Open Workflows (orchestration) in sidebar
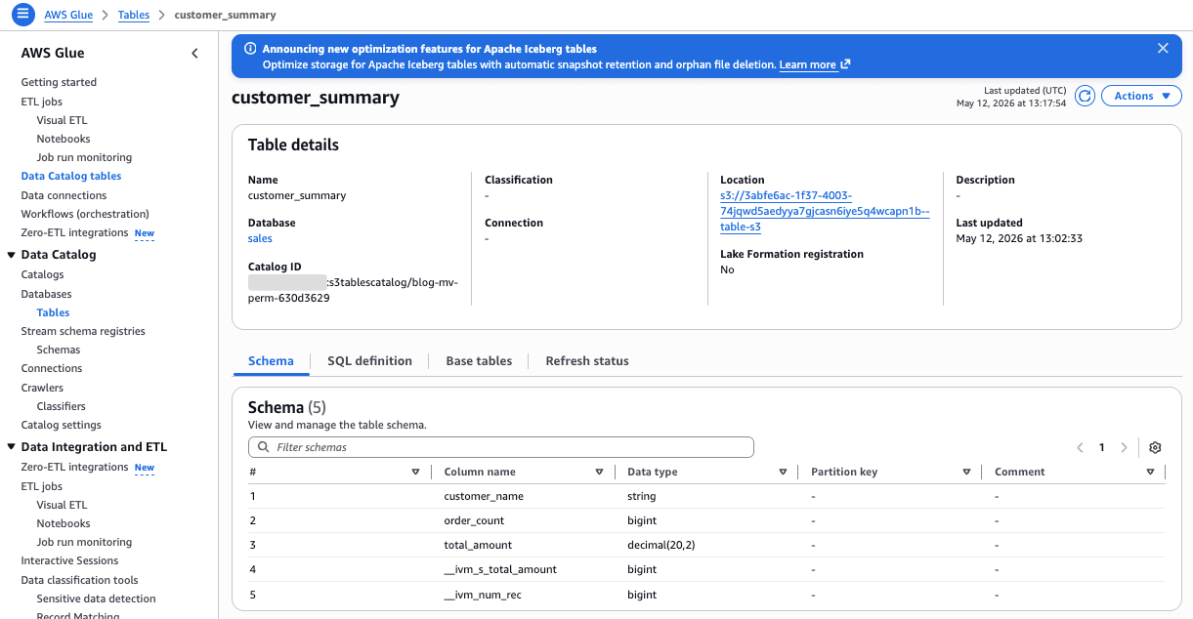This screenshot has height=619, width=1193. click(85, 214)
